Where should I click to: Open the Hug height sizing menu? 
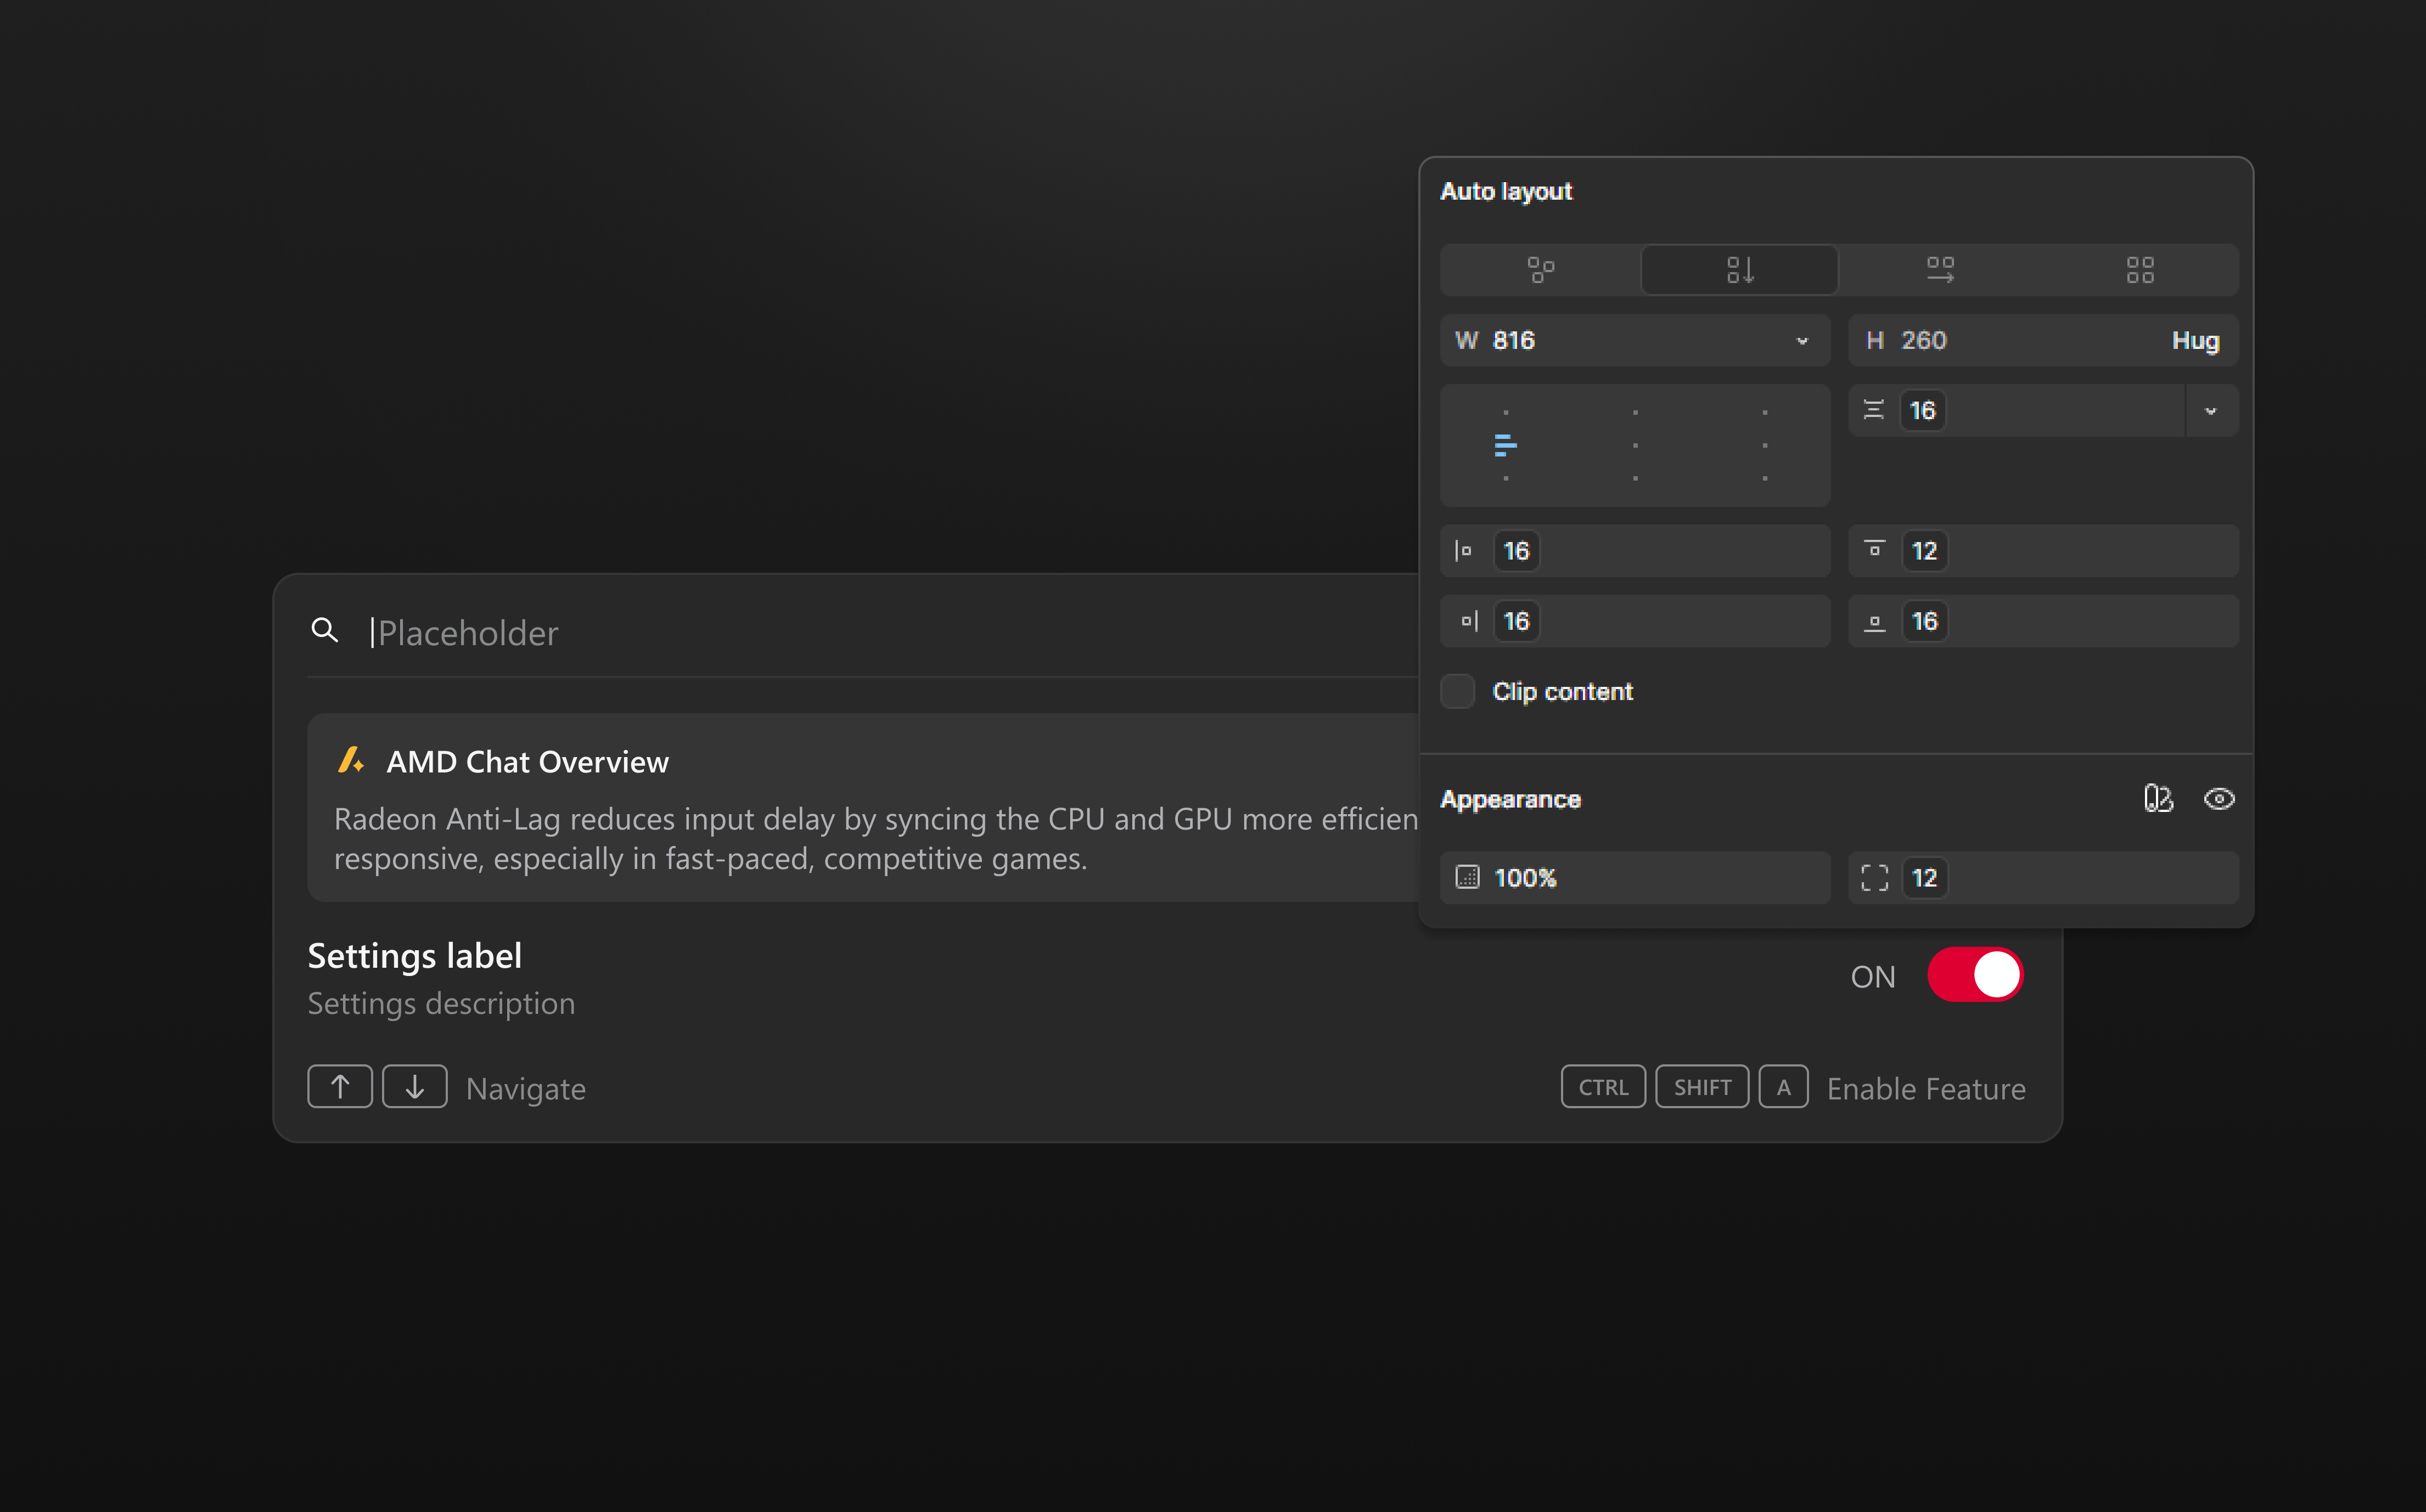[x=2195, y=341]
